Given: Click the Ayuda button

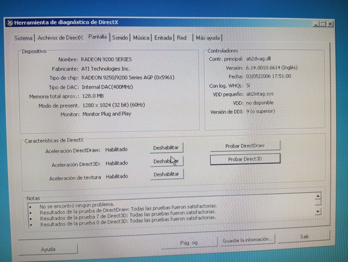Looking at the screenshot, I should click(48, 249).
